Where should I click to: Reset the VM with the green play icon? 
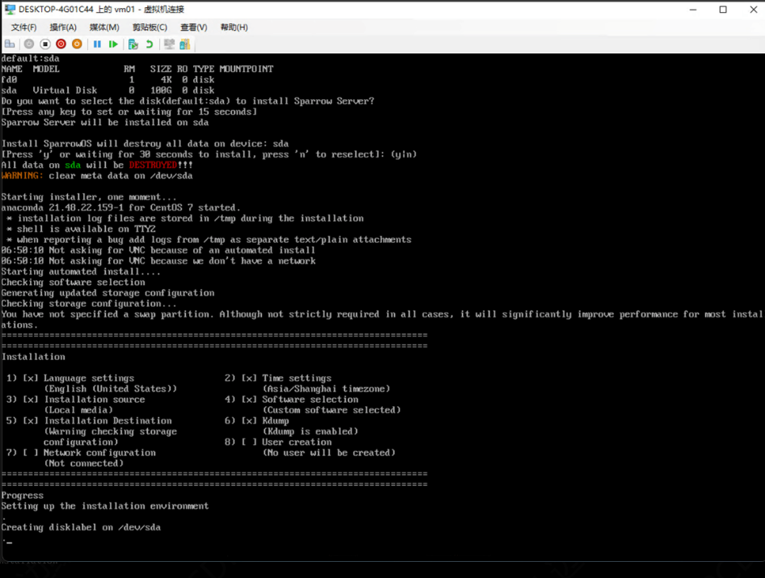click(x=113, y=44)
